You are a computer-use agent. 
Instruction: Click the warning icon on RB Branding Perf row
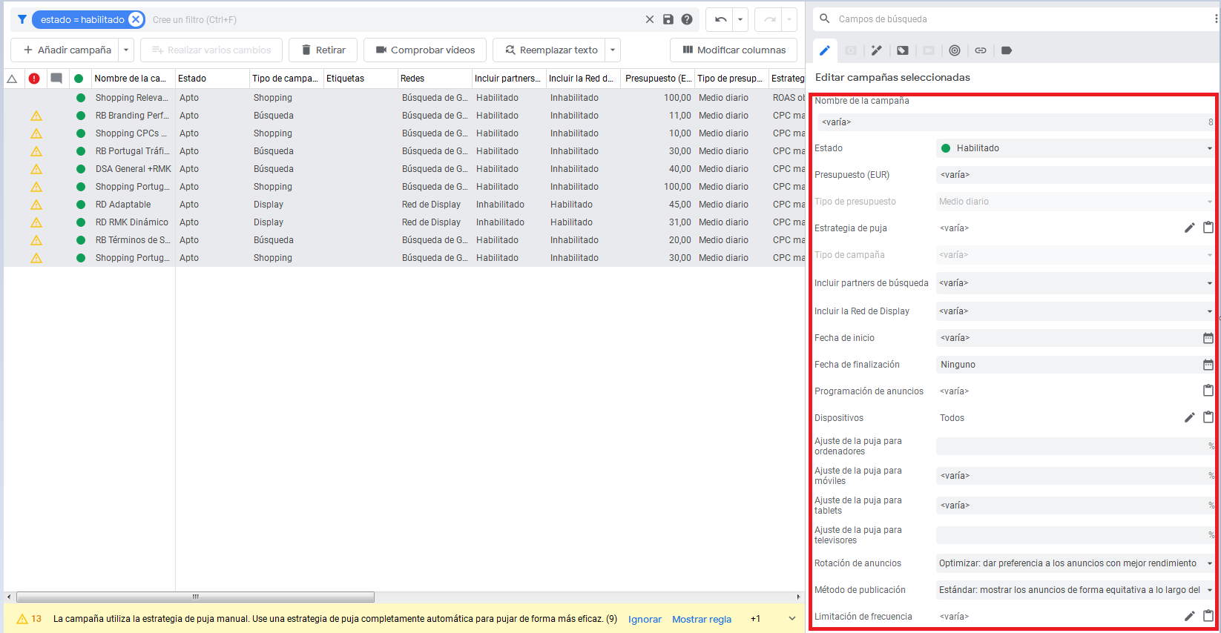click(36, 116)
